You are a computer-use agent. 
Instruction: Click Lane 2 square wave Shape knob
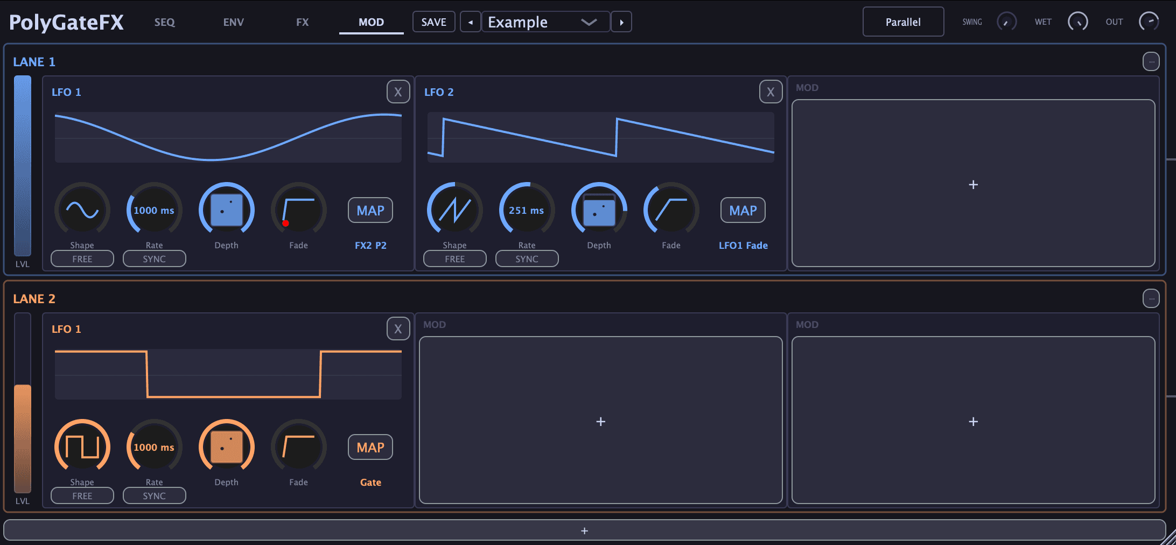[82, 447]
